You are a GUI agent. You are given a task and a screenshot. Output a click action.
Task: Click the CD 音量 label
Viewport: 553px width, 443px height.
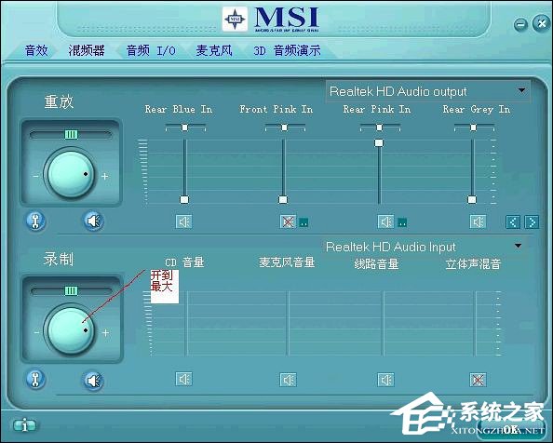tap(184, 262)
